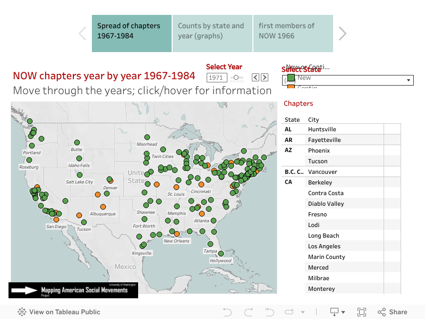
Task: Open first members of NOW 1966 tab
Action: [293, 33]
